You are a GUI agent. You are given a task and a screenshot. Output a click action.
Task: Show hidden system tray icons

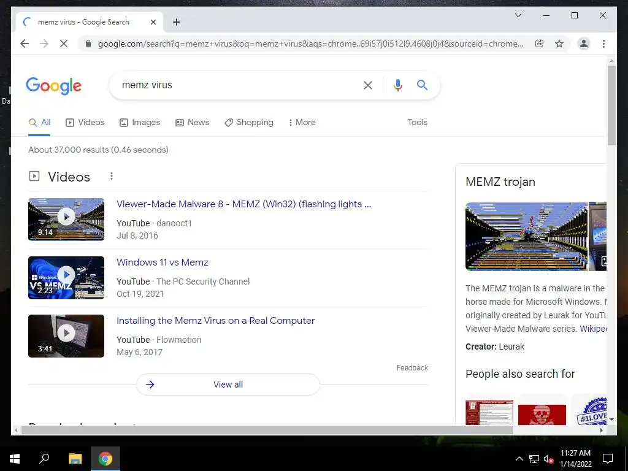[519, 459]
